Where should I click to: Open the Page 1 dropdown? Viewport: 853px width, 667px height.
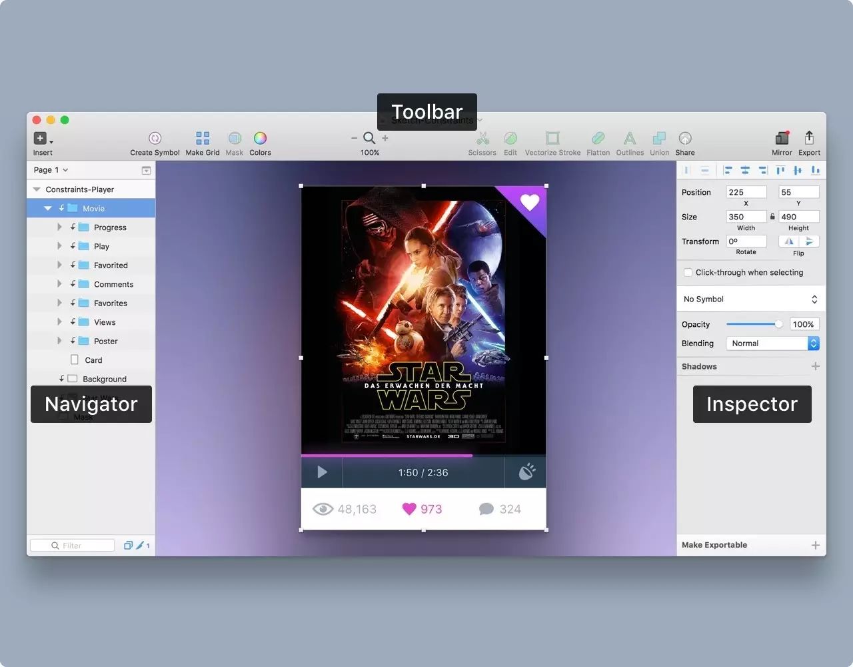51,170
